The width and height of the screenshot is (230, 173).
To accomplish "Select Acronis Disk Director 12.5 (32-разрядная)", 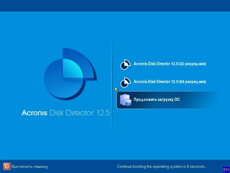I will [x=170, y=64].
